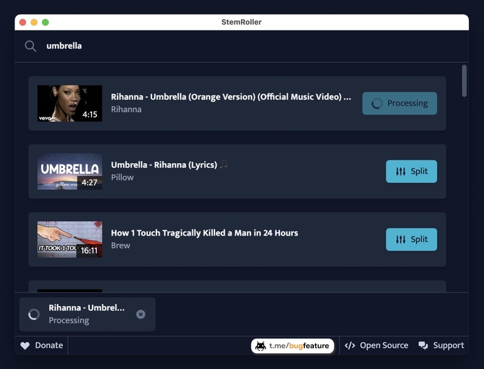Click the Open Source code brackets icon

(350, 346)
